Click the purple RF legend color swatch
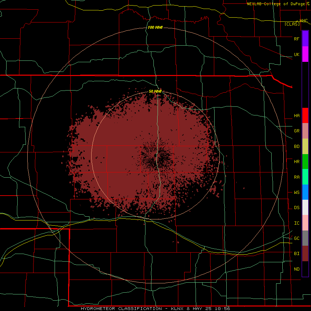The image size is (311, 311). [305, 39]
